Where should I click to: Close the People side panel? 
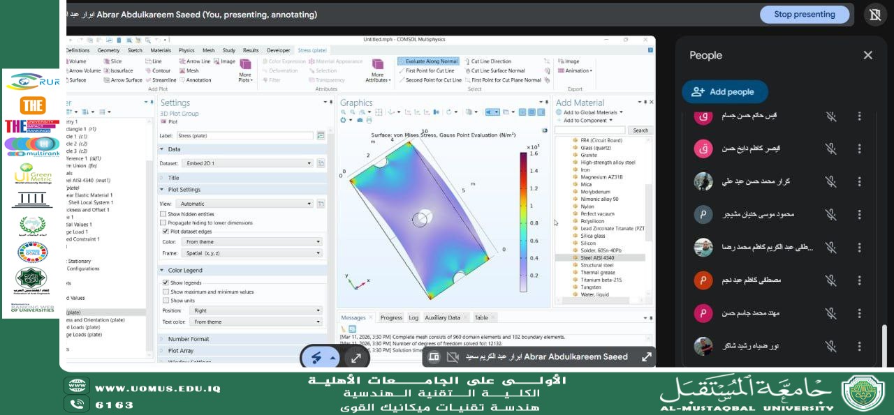pos(867,55)
